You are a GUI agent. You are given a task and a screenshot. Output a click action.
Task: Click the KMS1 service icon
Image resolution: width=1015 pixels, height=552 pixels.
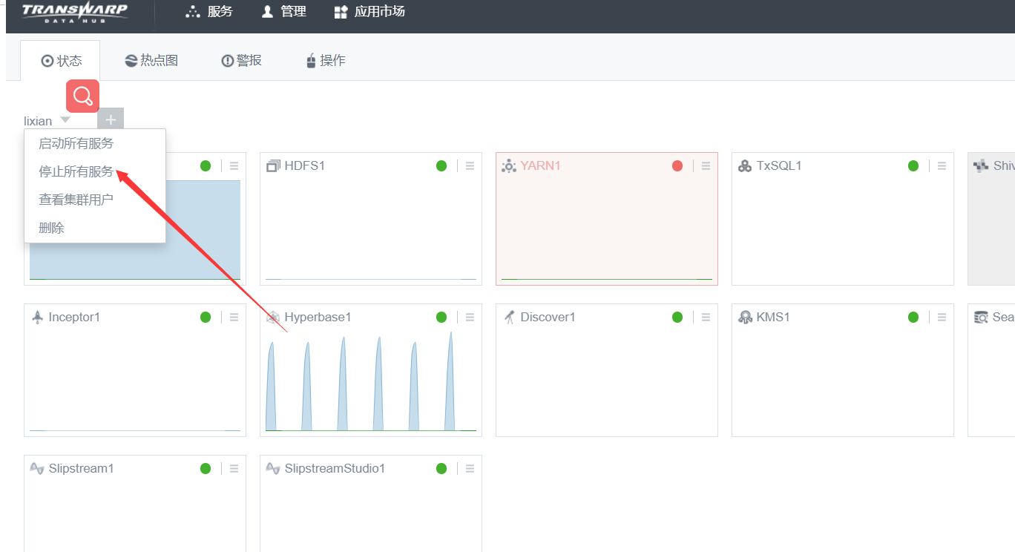(x=745, y=318)
